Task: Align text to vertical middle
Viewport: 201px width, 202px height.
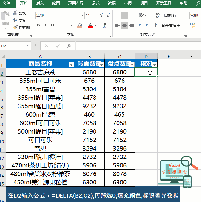Action: 124,15
